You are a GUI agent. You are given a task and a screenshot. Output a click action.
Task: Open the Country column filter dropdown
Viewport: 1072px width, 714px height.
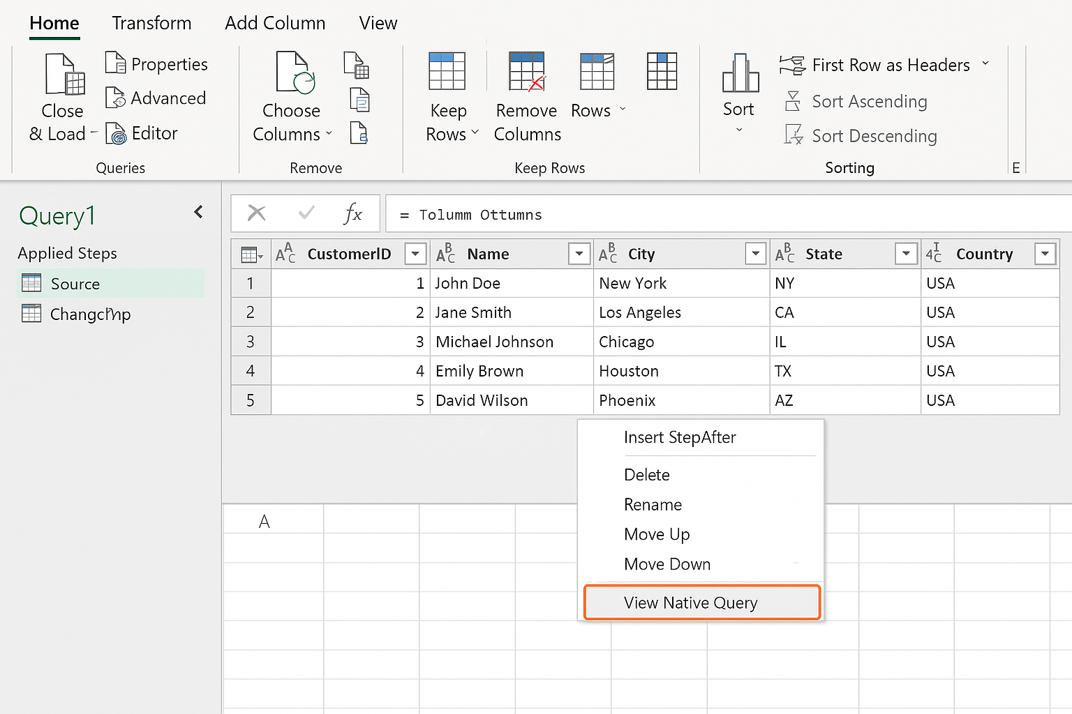[x=1045, y=254]
